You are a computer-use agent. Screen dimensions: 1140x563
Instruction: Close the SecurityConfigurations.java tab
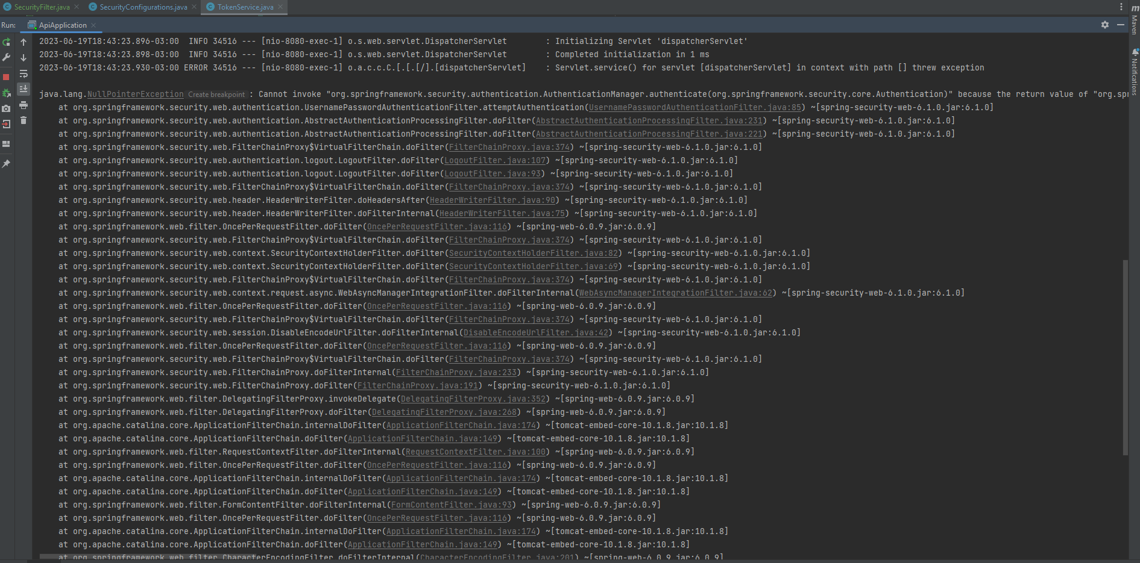(x=194, y=7)
